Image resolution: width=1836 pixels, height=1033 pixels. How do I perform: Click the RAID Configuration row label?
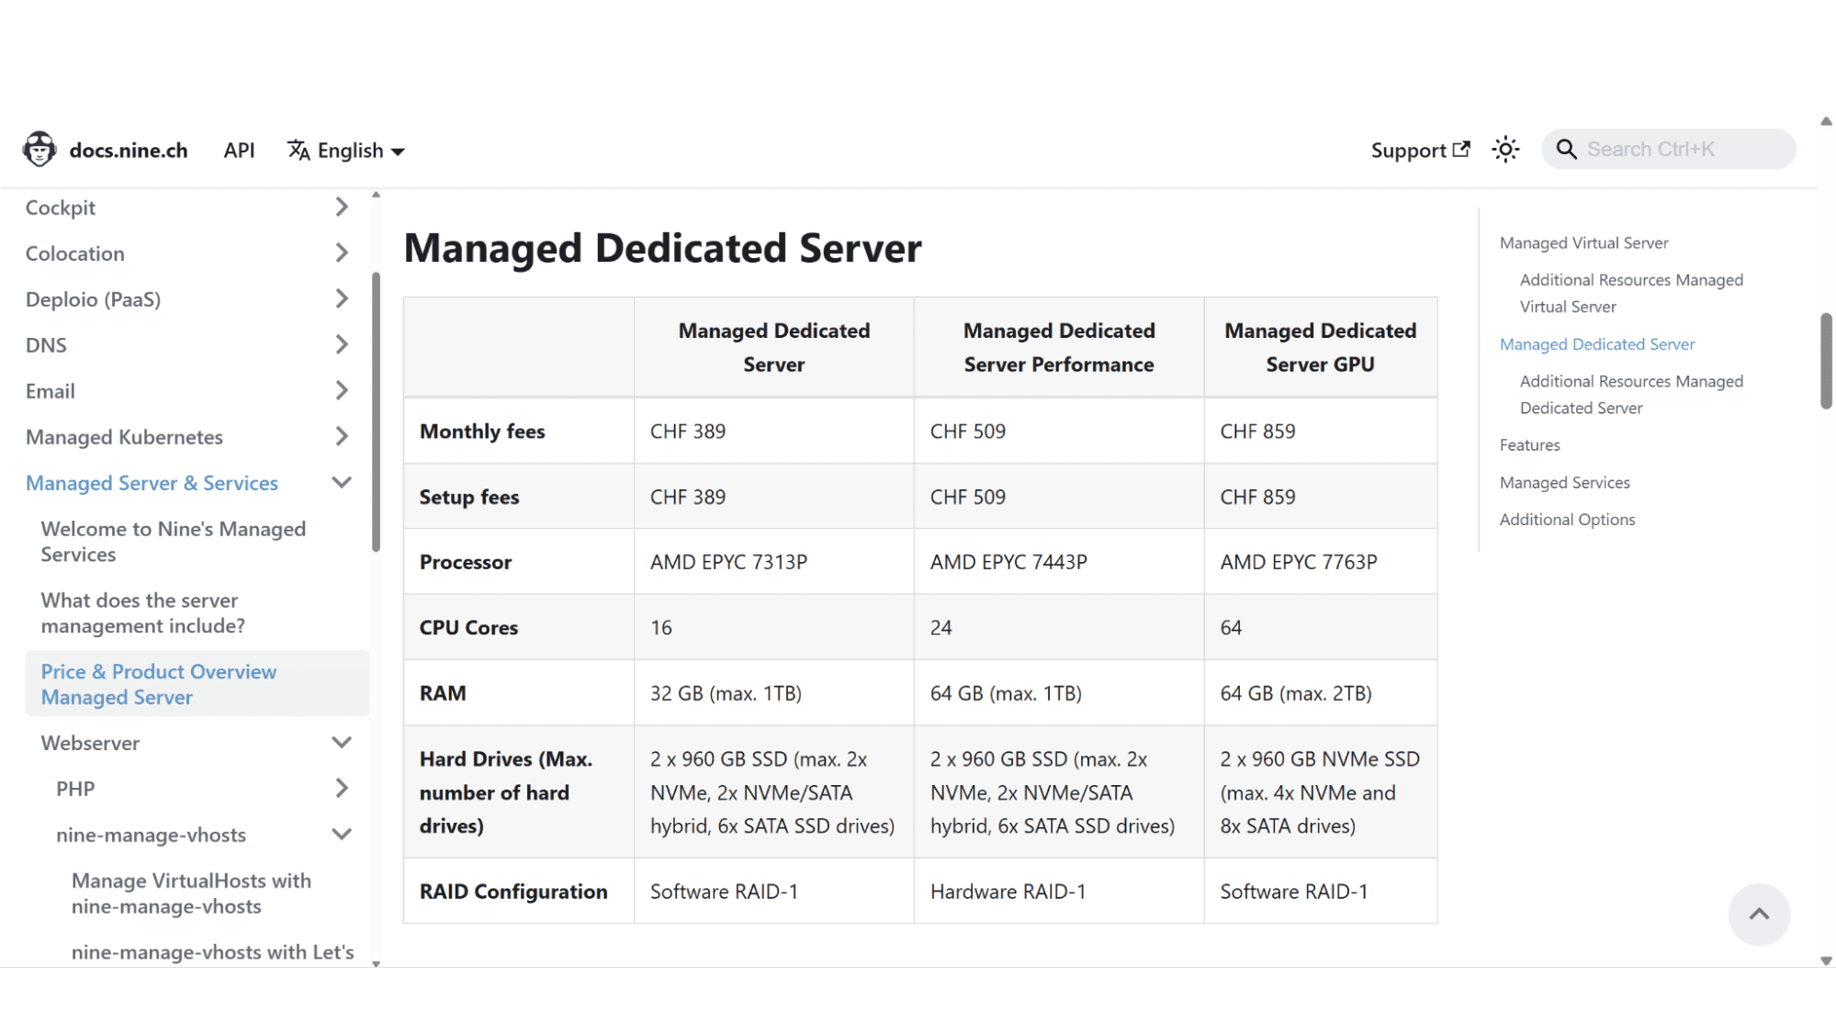coord(513,892)
